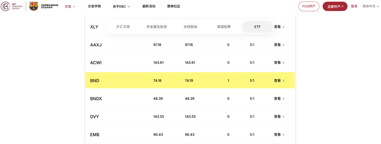Expand the 关于EBC dropdown menu
The image size is (381, 144).
[121, 6]
